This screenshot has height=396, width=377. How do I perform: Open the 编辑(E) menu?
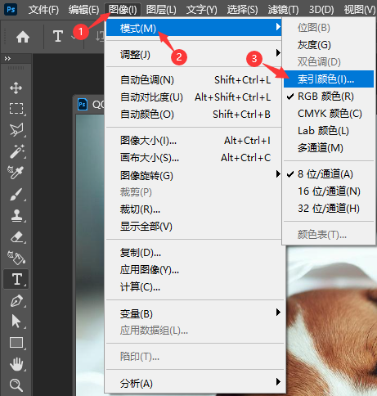tap(83, 10)
